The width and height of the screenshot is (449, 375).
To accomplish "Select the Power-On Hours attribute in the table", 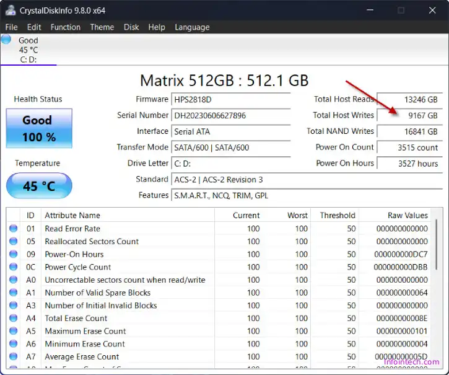I will pos(74,254).
